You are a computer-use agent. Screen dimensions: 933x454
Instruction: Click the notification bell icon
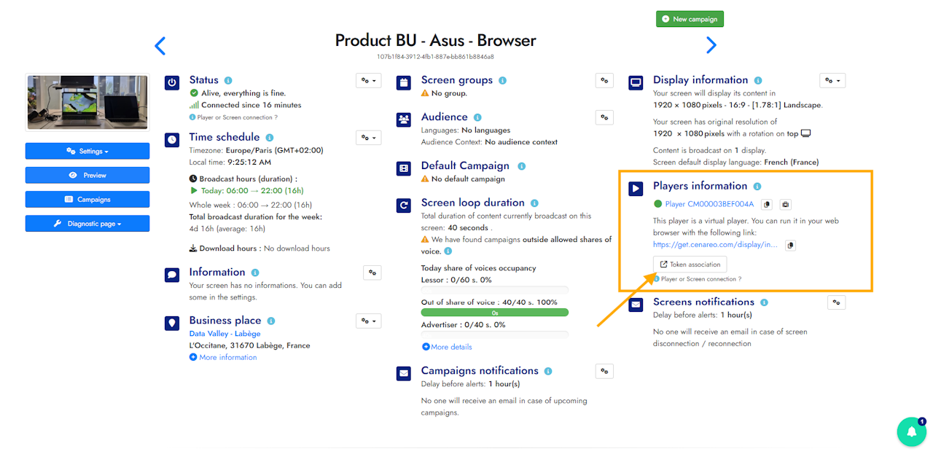pos(911,431)
